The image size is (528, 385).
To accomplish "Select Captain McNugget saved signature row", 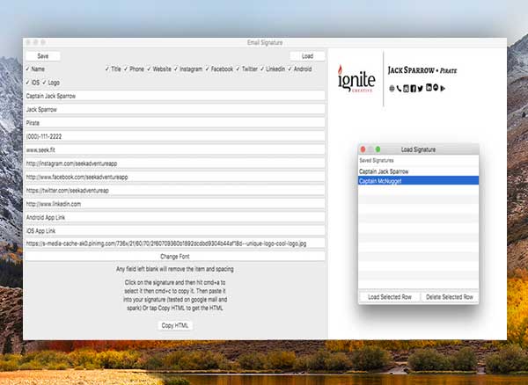I will pyautogui.click(x=418, y=181).
